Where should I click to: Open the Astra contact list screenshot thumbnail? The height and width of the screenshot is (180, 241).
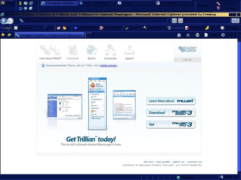[x=97, y=103]
